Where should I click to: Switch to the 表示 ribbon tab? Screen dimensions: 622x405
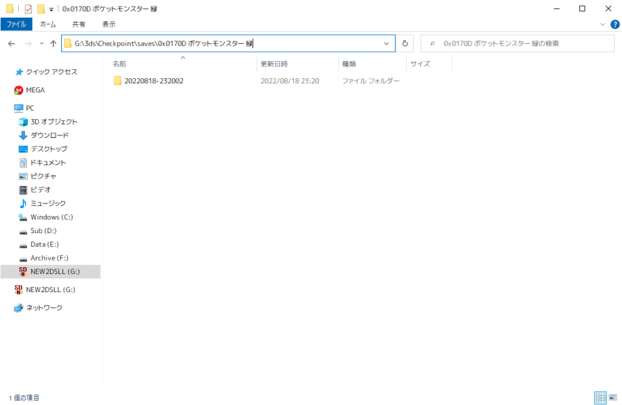(x=109, y=24)
